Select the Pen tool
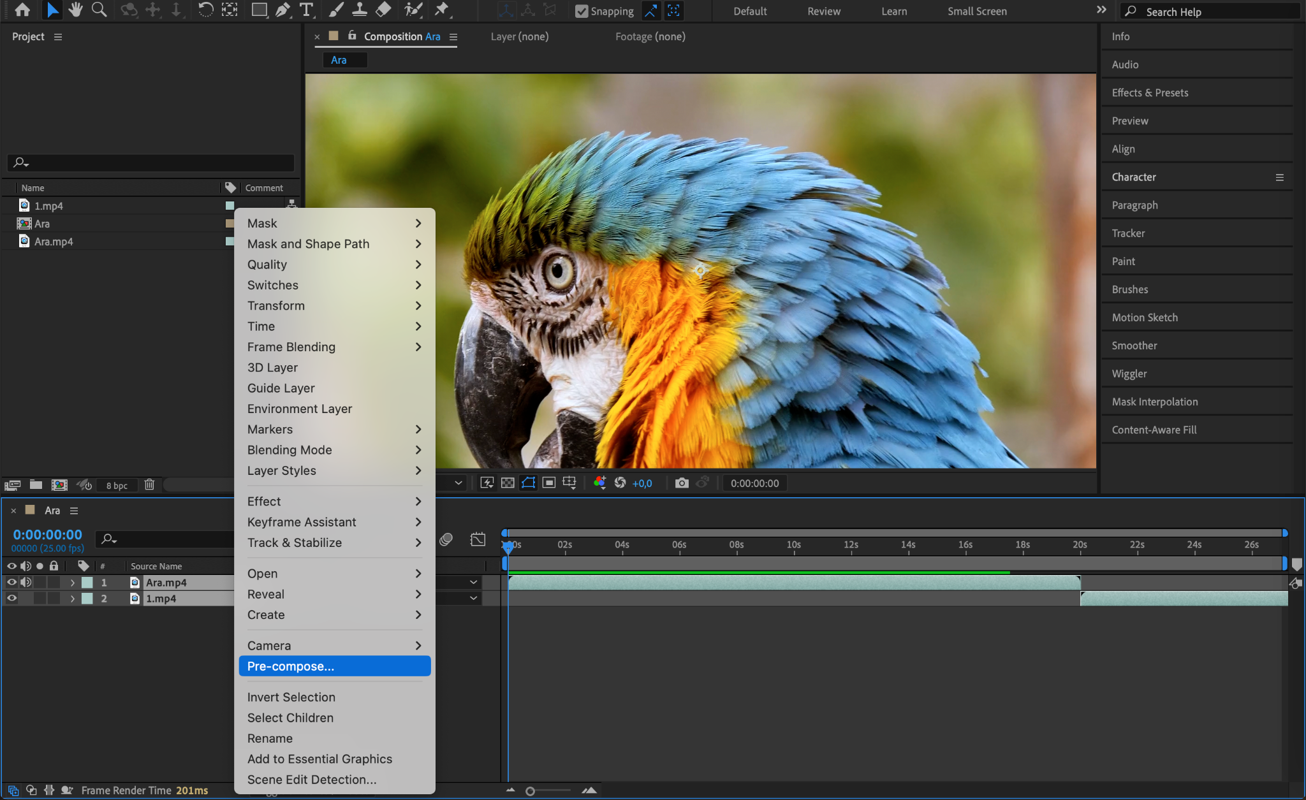The image size is (1306, 800). click(x=282, y=10)
